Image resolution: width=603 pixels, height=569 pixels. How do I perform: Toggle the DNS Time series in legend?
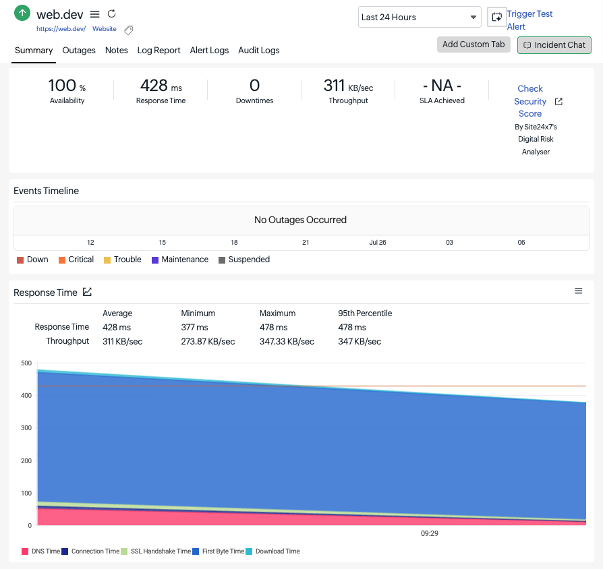point(40,551)
